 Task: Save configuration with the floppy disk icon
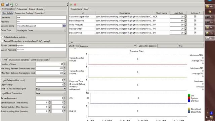[x=7, y=4]
